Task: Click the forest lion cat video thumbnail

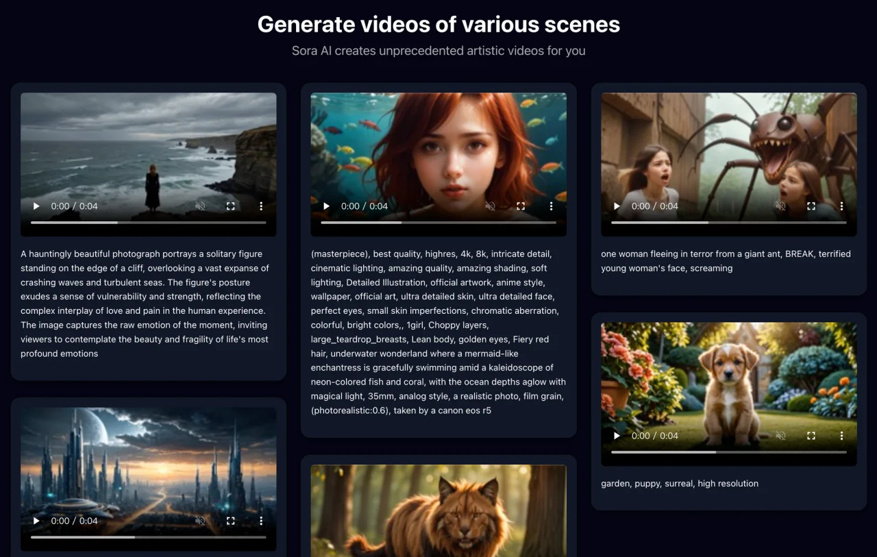Action: [x=438, y=511]
